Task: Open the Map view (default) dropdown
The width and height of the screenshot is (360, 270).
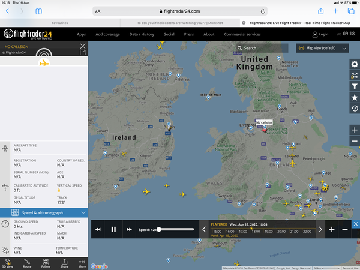Action: click(x=322, y=48)
